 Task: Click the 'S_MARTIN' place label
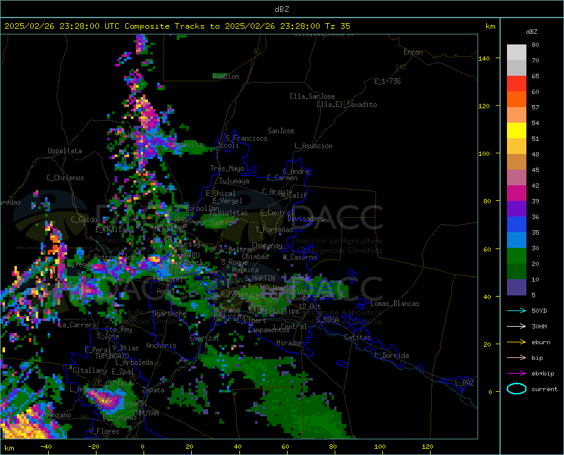259,279
